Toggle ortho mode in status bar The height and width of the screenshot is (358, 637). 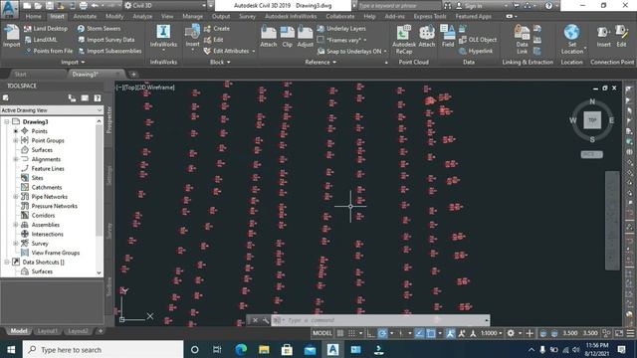click(x=371, y=333)
